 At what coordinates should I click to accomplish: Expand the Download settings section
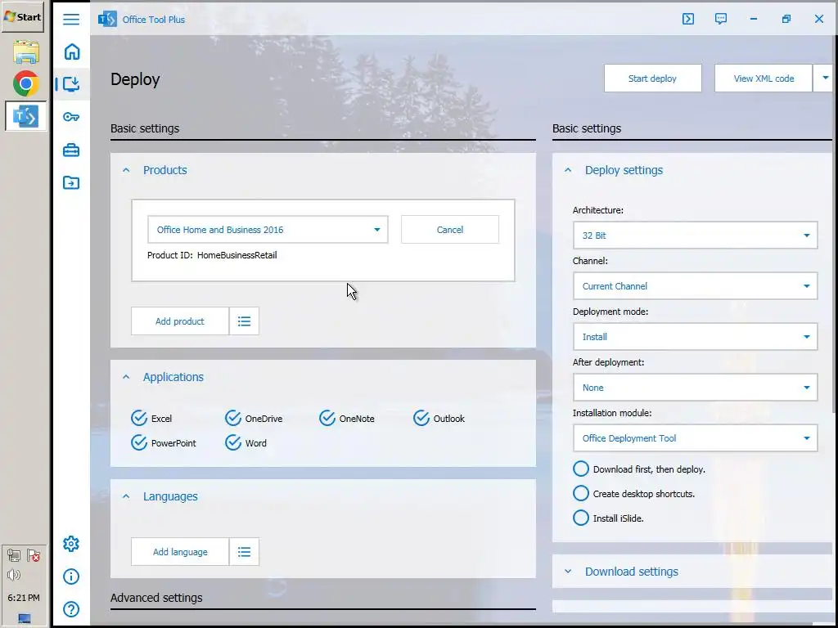[x=568, y=572]
